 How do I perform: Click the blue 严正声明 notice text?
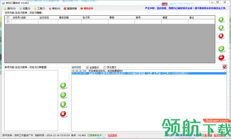186,8
